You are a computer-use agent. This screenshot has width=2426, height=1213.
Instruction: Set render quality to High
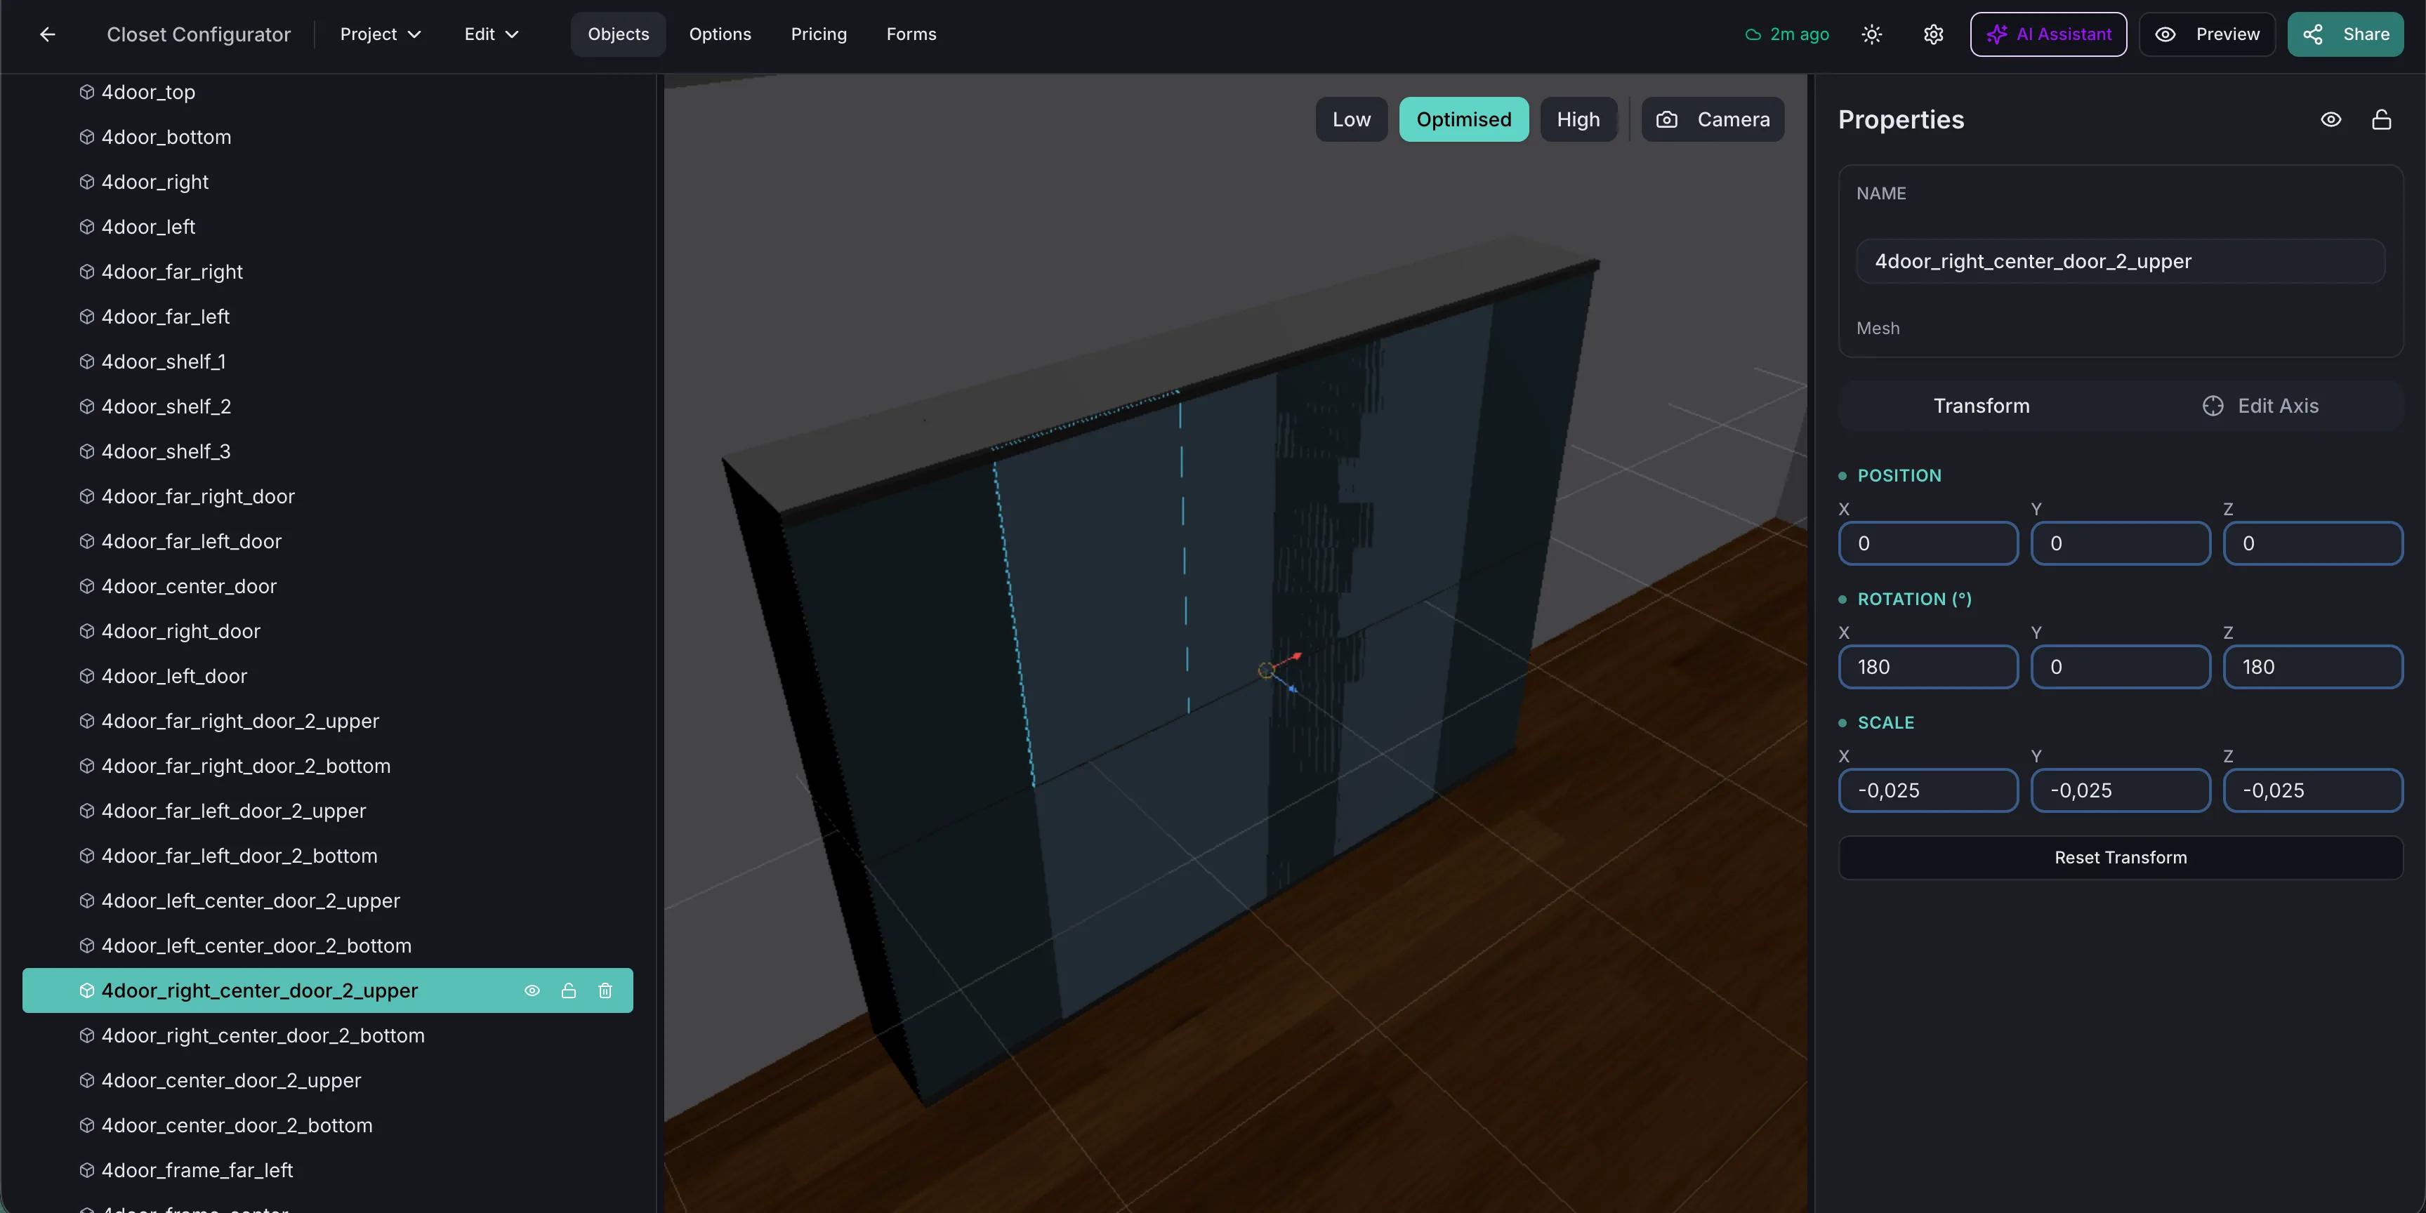pos(1578,119)
